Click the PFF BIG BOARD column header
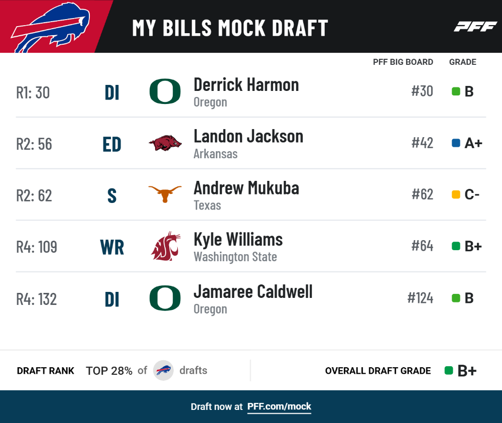The width and height of the screenshot is (502, 423). coord(403,62)
